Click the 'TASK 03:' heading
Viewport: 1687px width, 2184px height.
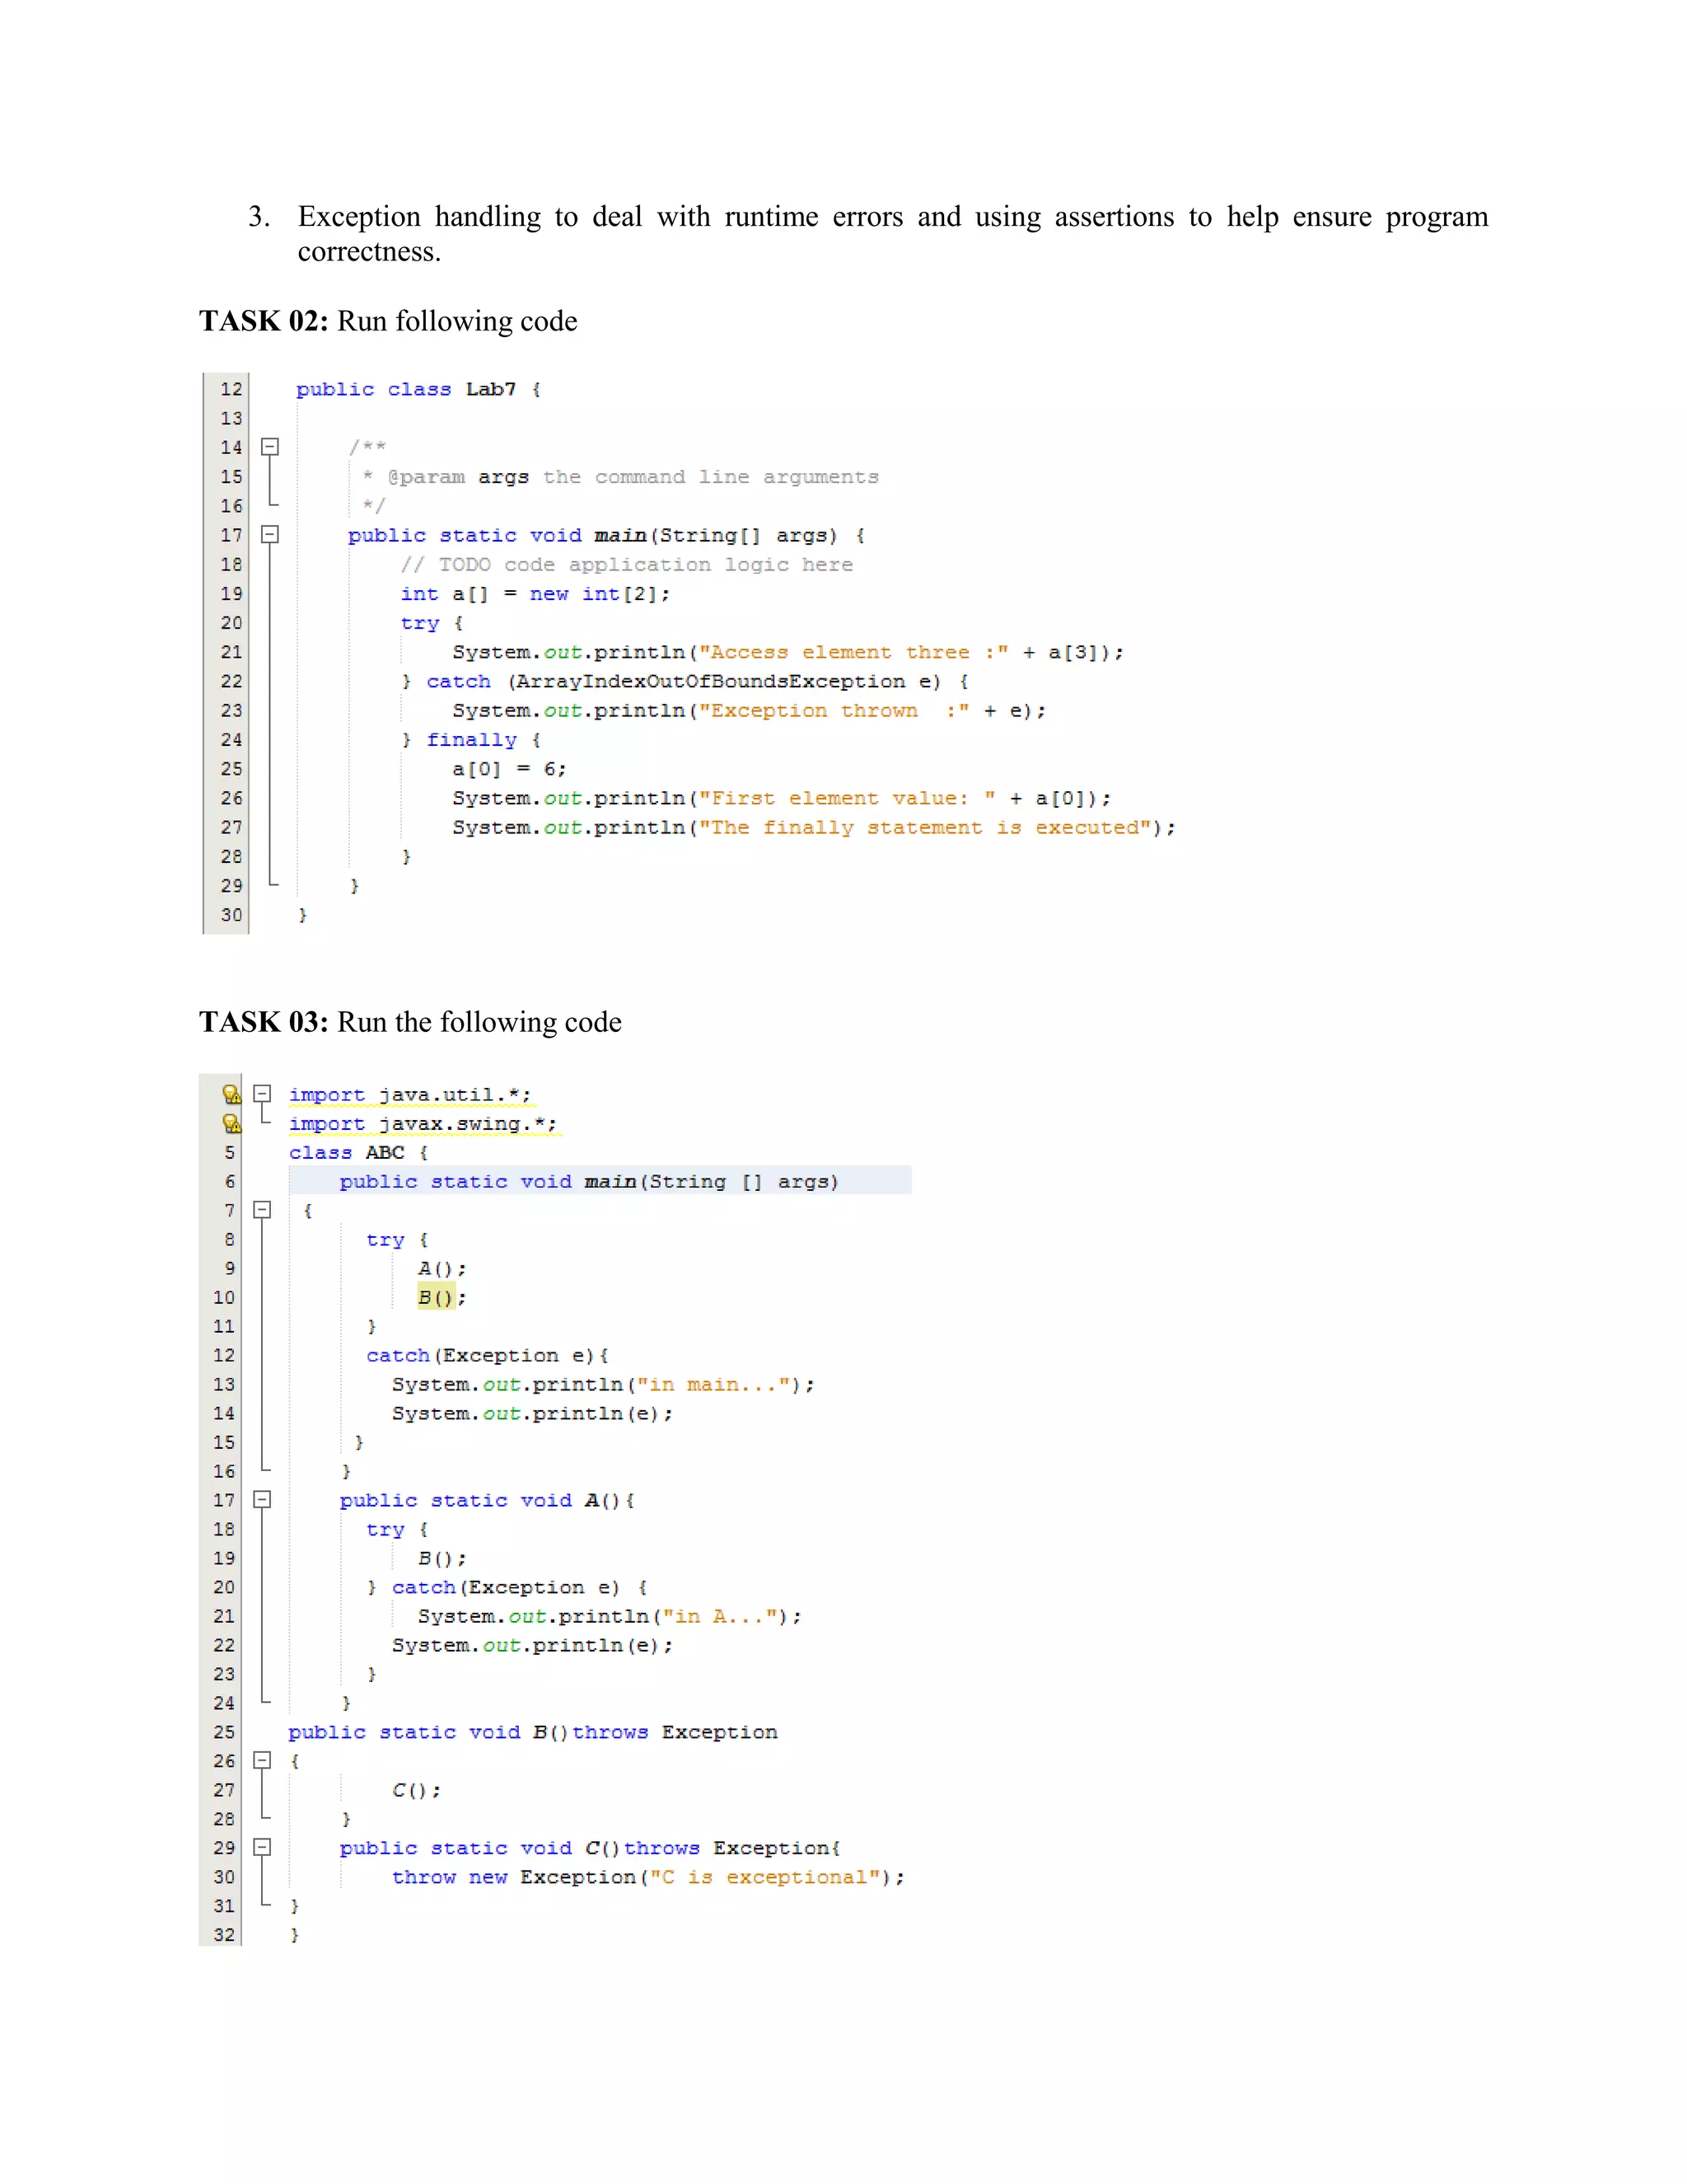click(264, 1022)
